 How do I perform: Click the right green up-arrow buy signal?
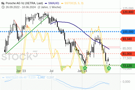pyautogui.click(x=109, y=68)
